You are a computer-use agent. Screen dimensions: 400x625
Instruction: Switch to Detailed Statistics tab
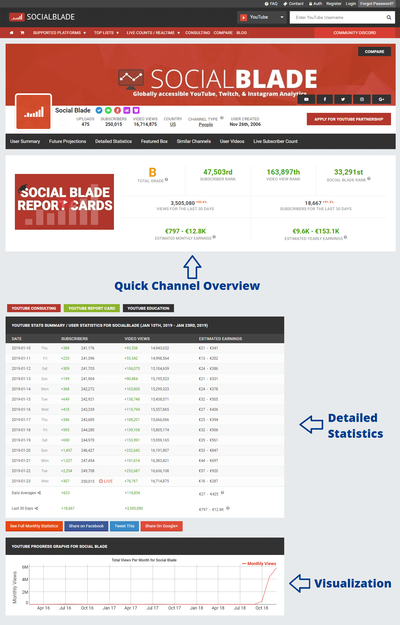[x=114, y=141]
